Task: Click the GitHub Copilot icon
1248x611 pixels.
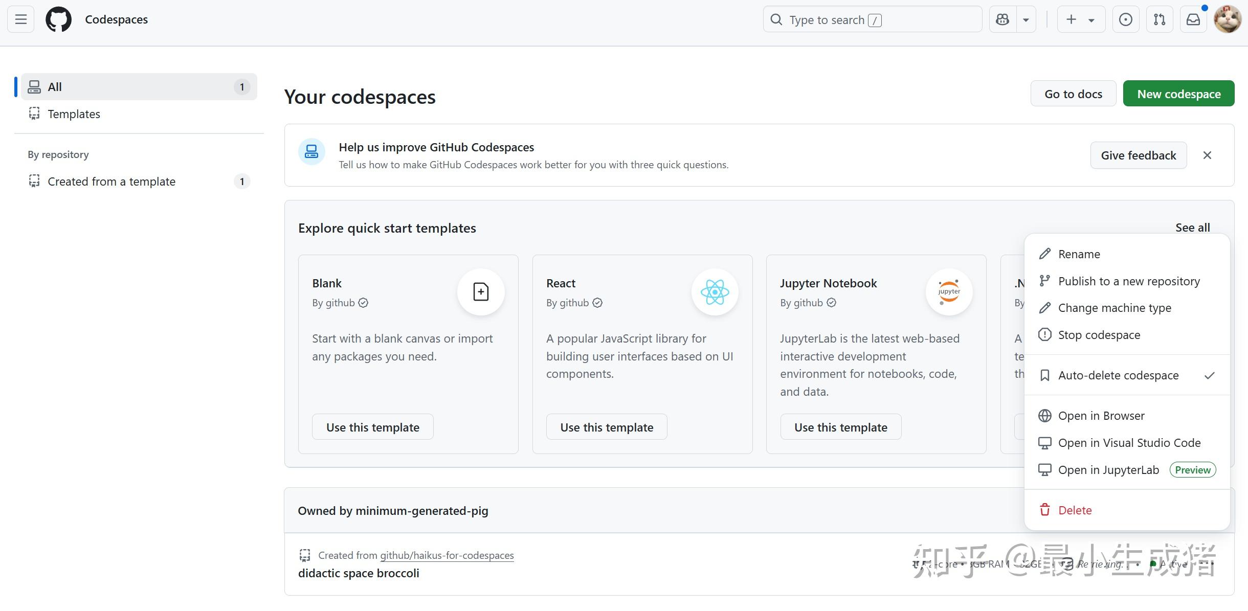Action: (1002, 19)
